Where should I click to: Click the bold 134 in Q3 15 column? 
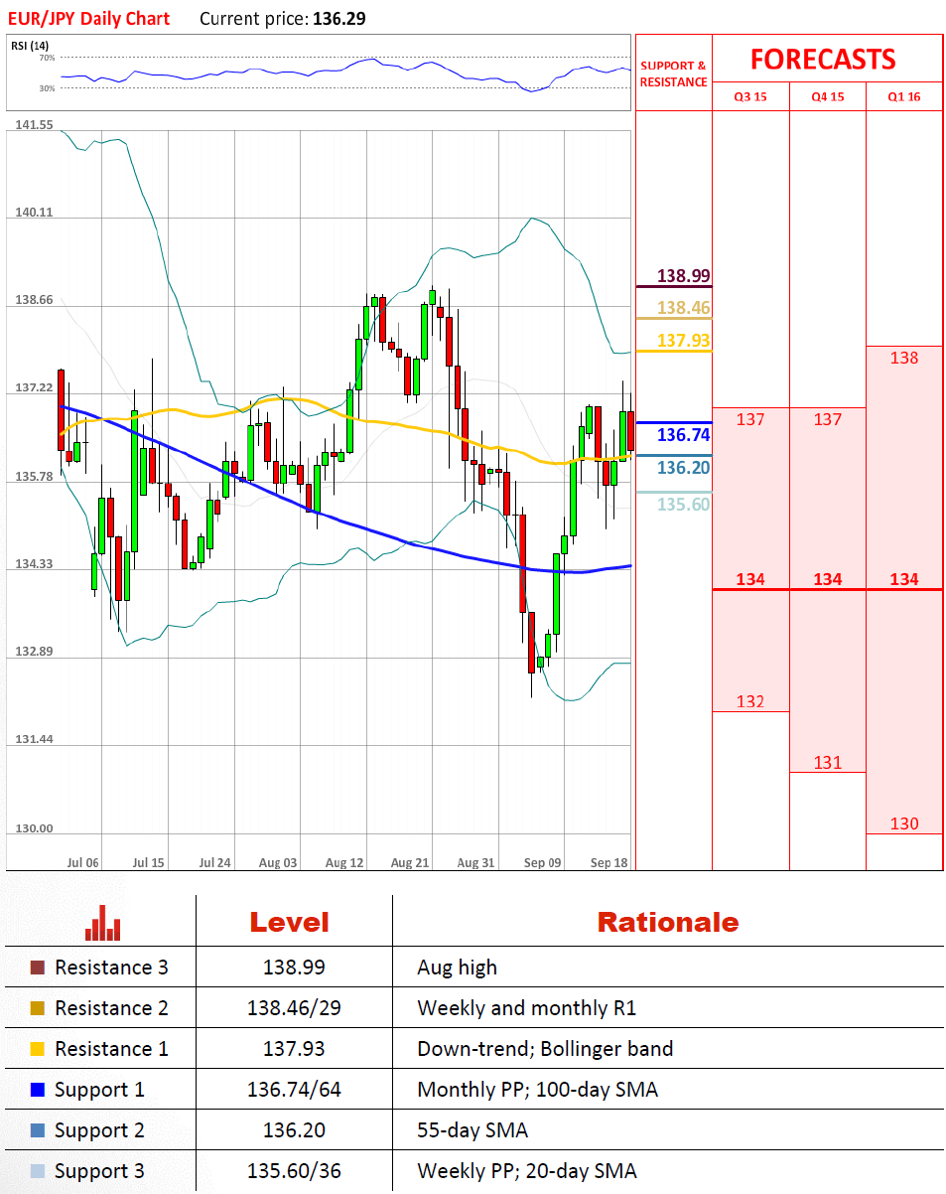tap(750, 579)
